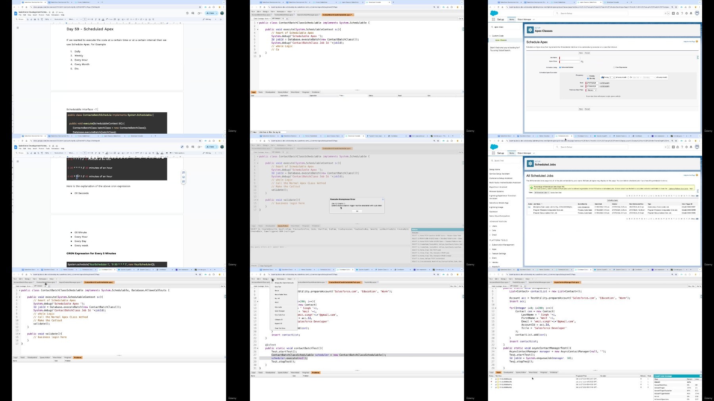Click notifications bell on Schedule Apex page

(691, 13)
